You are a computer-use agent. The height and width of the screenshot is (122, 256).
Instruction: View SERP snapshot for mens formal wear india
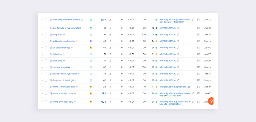(x=199, y=87)
